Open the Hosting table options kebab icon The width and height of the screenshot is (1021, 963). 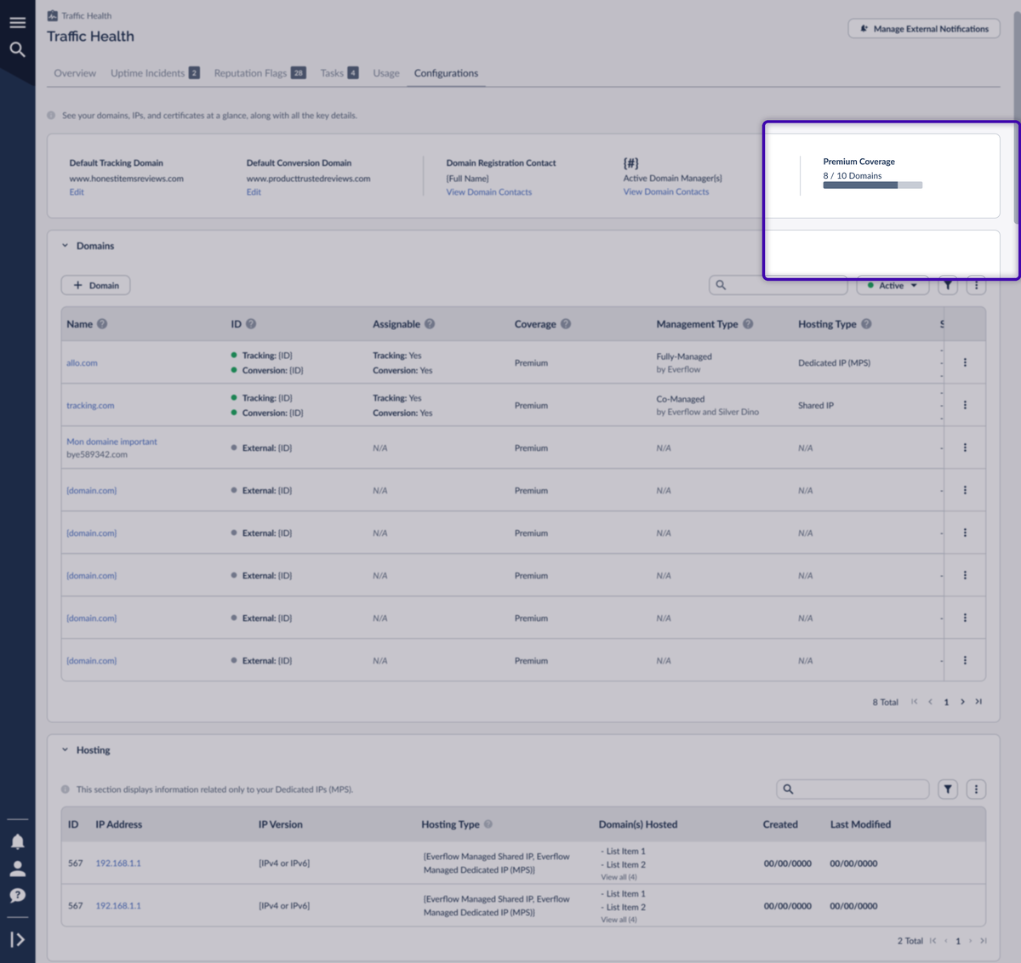[976, 789]
